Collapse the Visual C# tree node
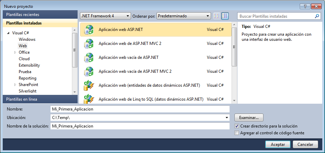This screenshot has height=153, width=325. tap(8, 33)
